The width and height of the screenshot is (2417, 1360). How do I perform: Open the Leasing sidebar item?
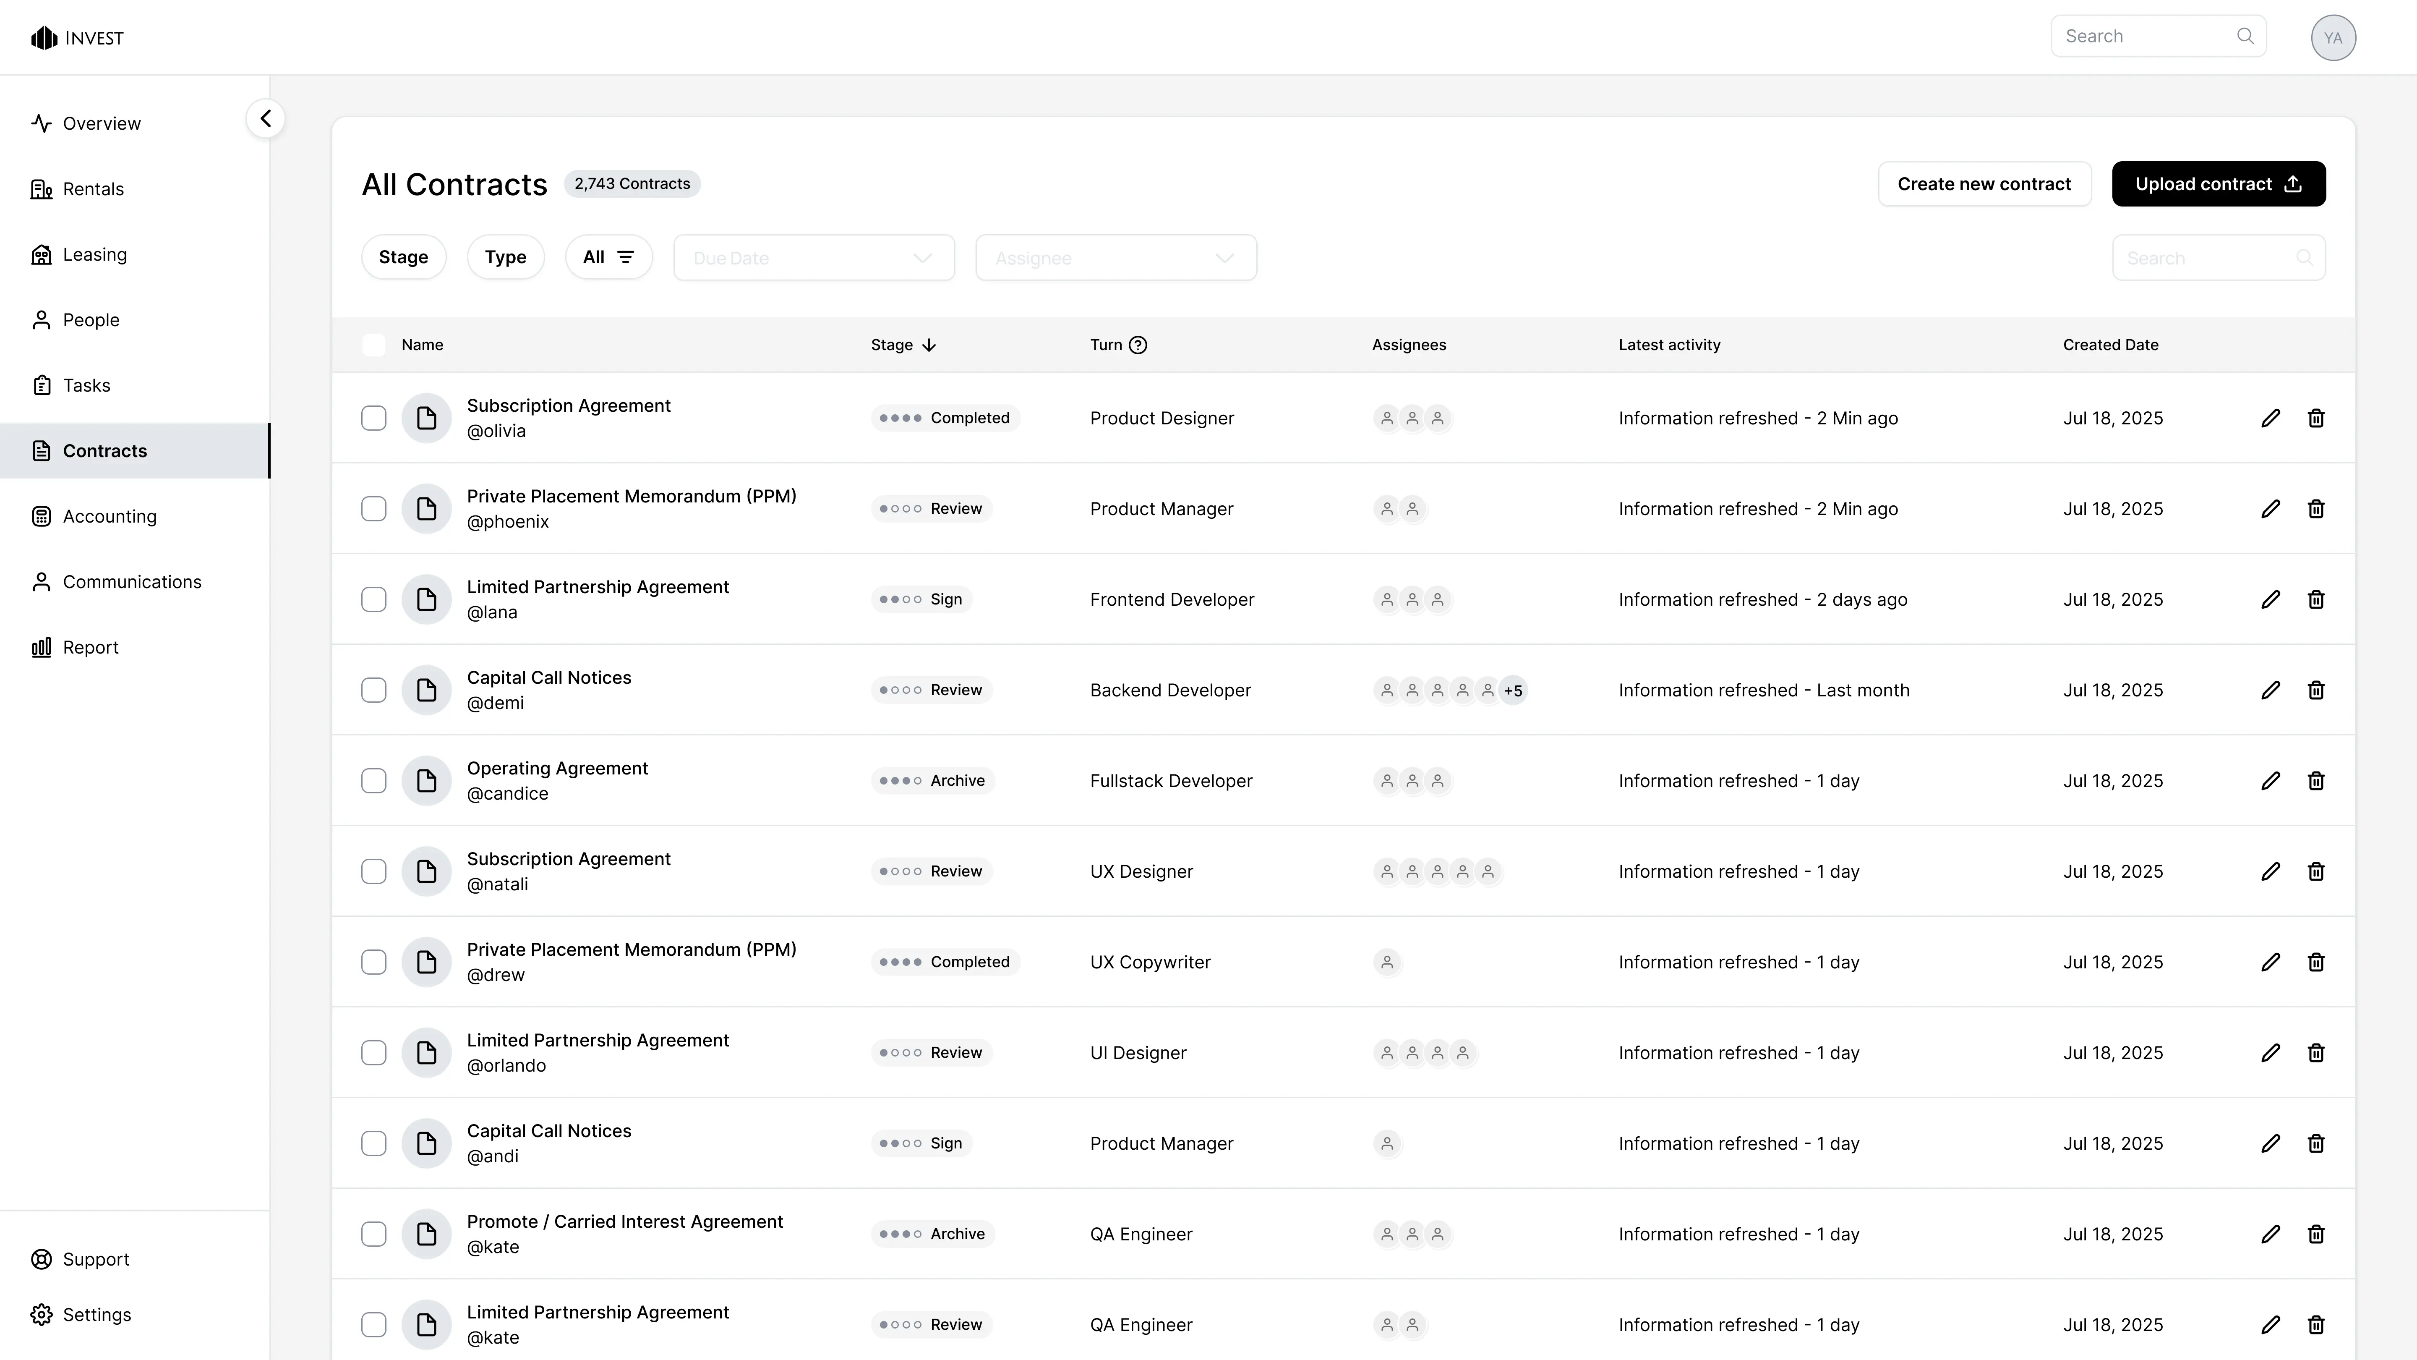pyautogui.click(x=94, y=254)
